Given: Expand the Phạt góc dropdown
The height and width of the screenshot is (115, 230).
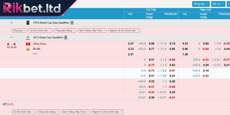Looking at the screenshot, I should click(20, 30).
